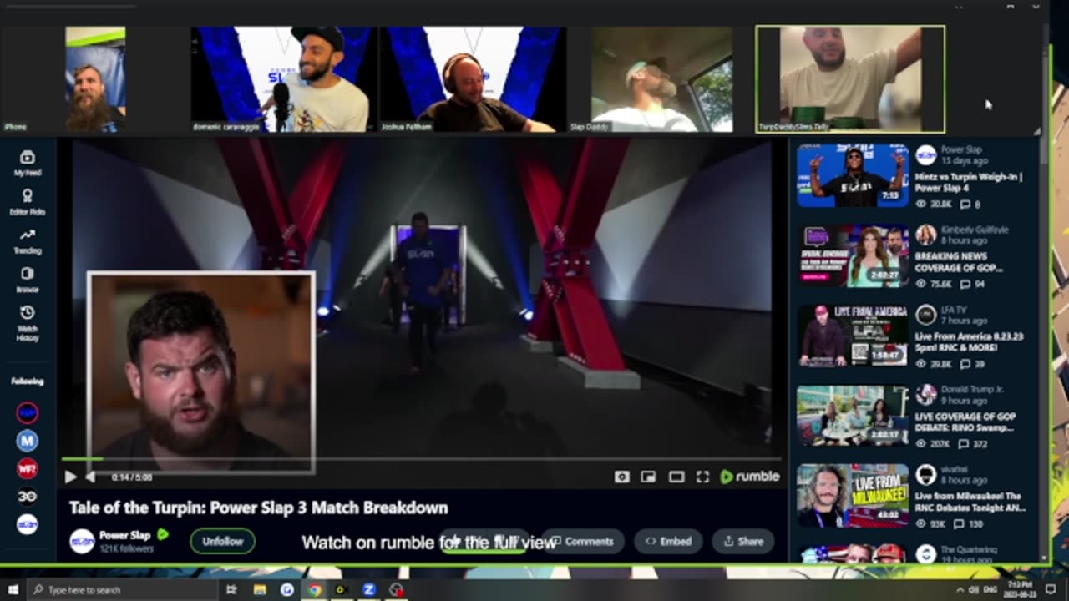Open Watch History

(x=27, y=321)
